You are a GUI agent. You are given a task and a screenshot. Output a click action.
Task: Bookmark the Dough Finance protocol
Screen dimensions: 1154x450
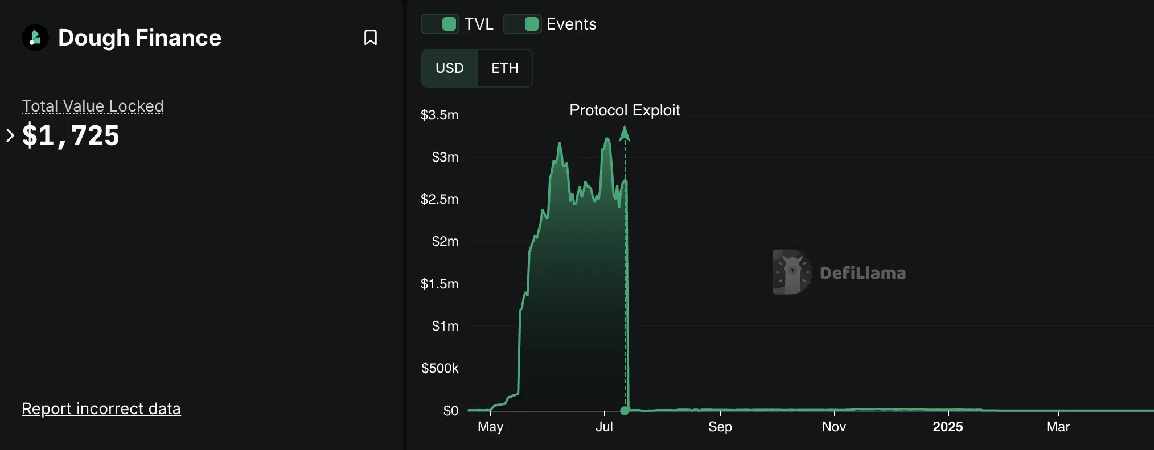pos(371,38)
